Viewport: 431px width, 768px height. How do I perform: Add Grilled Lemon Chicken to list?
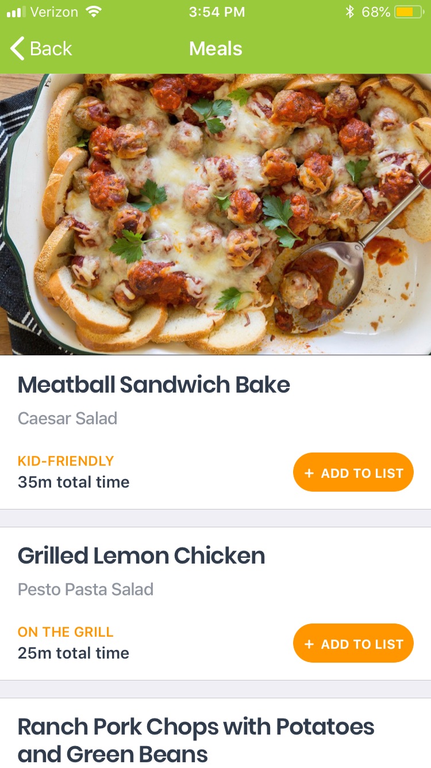pyautogui.click(x=353, y=644)
